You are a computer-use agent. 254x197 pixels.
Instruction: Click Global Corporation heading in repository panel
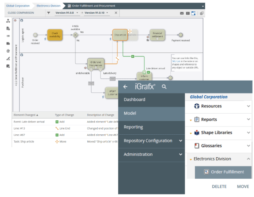pyautogui.click(x=209, y=97)
